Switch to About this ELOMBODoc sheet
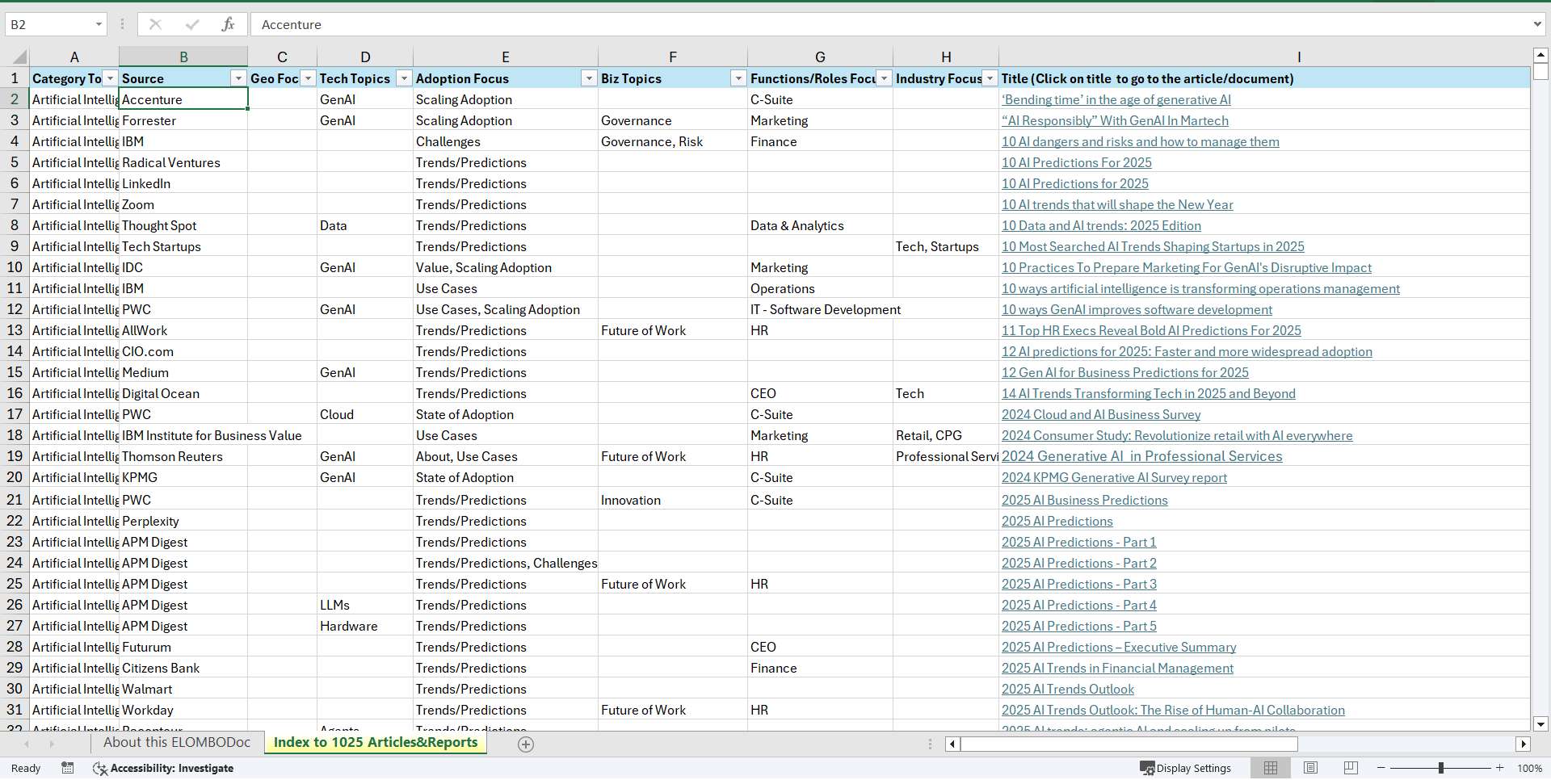1551x780 pixels. 177,743
